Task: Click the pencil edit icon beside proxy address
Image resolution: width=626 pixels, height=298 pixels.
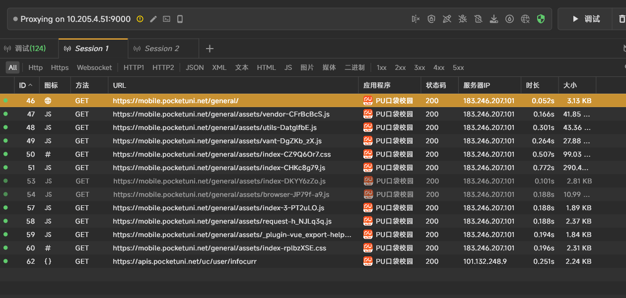Action: click(x=153, y=19)
